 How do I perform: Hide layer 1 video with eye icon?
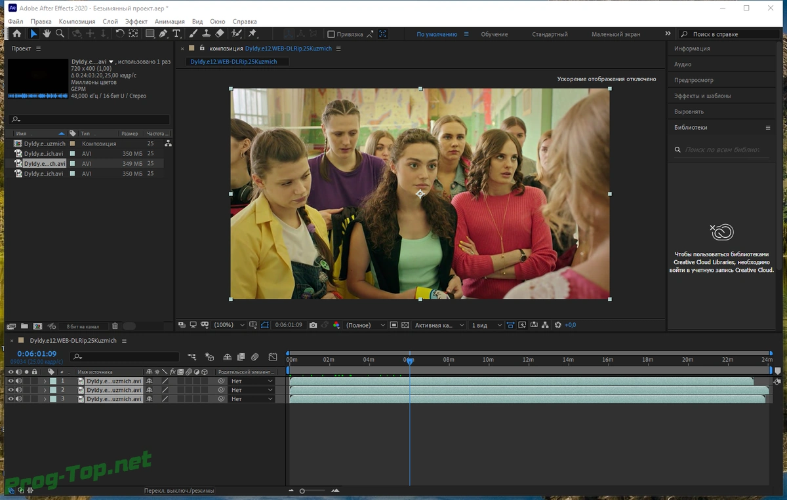click(x=10, y=381)
